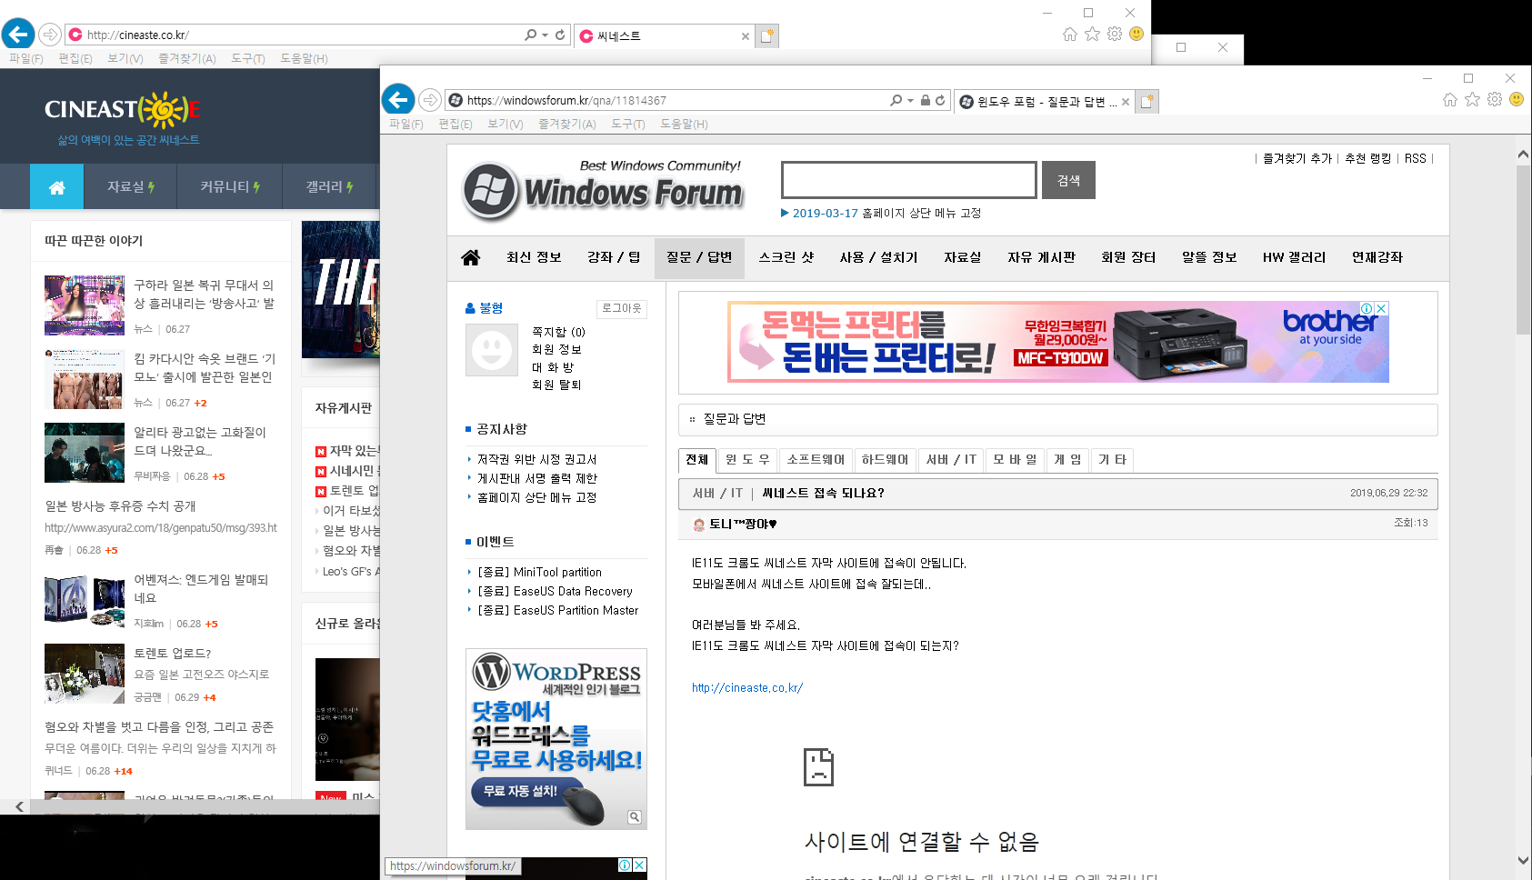Click the smiley feedback icon in the Windows Forum browser

point(1517,99)
